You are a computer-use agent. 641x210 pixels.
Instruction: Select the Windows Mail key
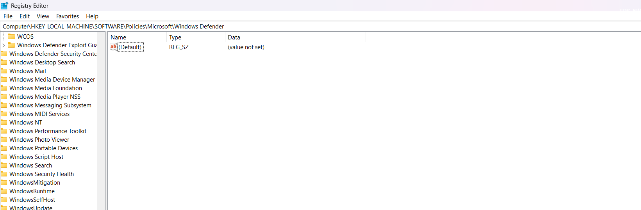pyautogui.click(x=28, y=71)
